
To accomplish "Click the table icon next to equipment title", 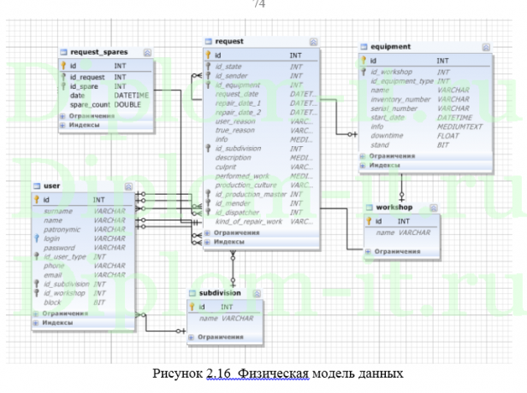I will (x=363, y=47).
